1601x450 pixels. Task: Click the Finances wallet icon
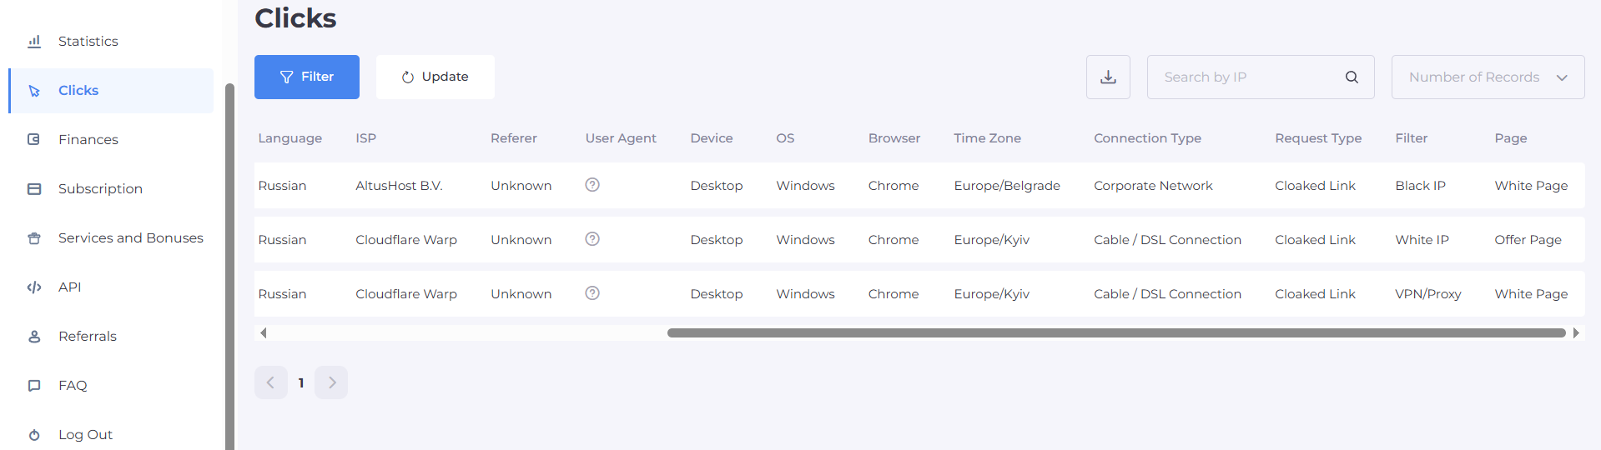pos(34,140)
